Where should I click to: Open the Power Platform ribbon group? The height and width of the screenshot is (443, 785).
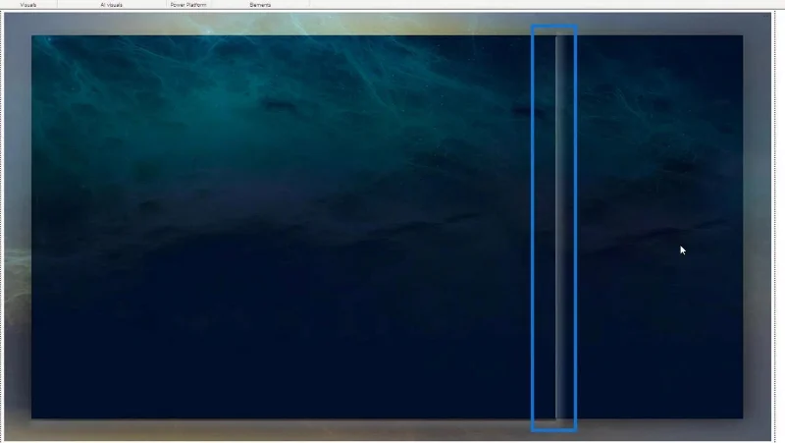click(188, 5)
